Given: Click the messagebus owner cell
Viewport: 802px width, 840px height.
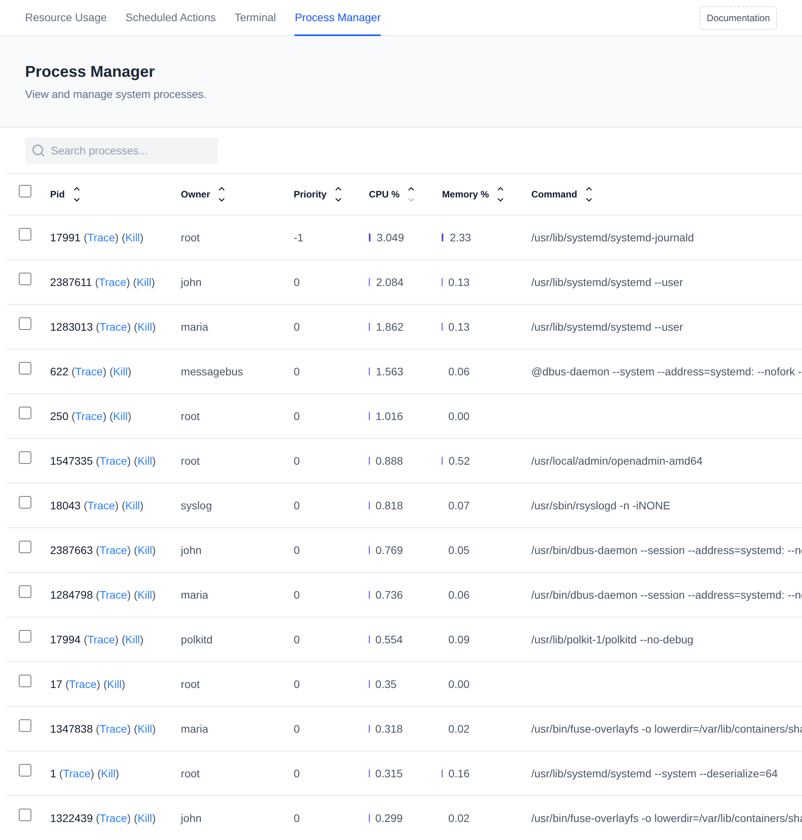Looking at the screenshot, I should click(x=211, y=372).
